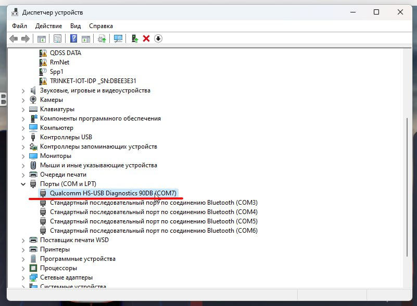Expand the Камеры category
The height and width of the screenshot is (306, 417).
(23, 100)
